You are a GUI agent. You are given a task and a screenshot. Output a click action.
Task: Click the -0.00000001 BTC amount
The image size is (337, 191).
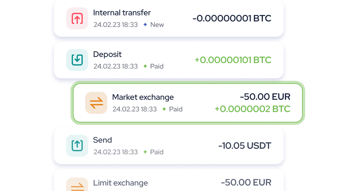point(232,18)
